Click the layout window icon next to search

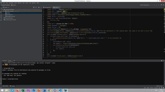pos(161,5)
